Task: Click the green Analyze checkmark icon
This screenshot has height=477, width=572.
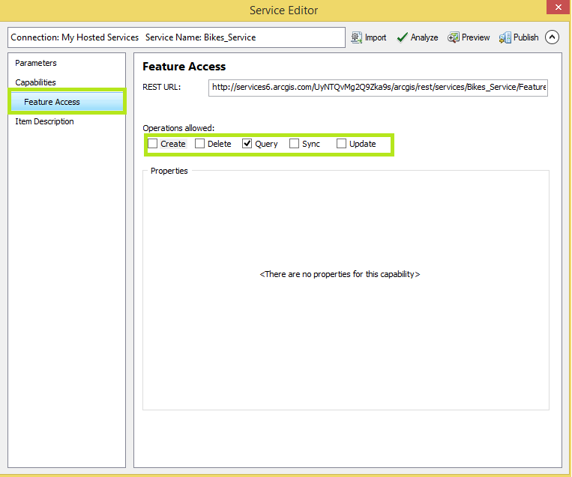Action: tap(403, 37)
